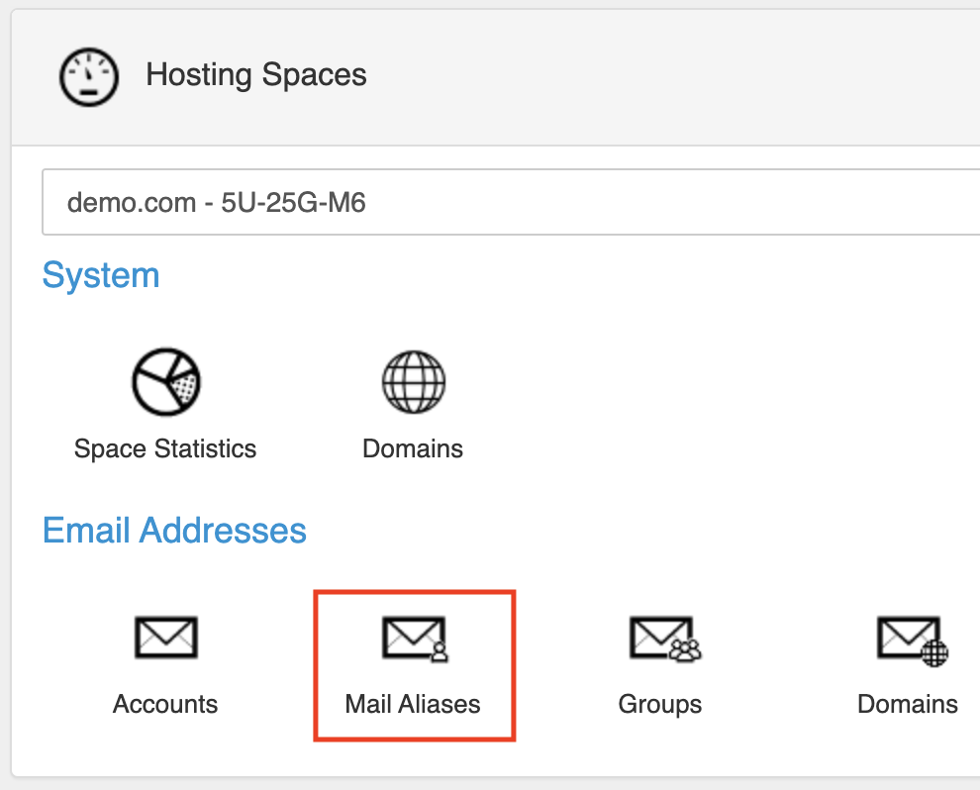Open the Domains label under System
This screenshot has width=980, height=790.
pyautogui.click(x=413, y=448)
